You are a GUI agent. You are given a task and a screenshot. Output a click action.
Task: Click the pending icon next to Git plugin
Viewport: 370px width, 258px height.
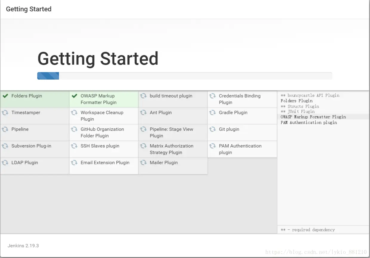(x=212, y=129)
